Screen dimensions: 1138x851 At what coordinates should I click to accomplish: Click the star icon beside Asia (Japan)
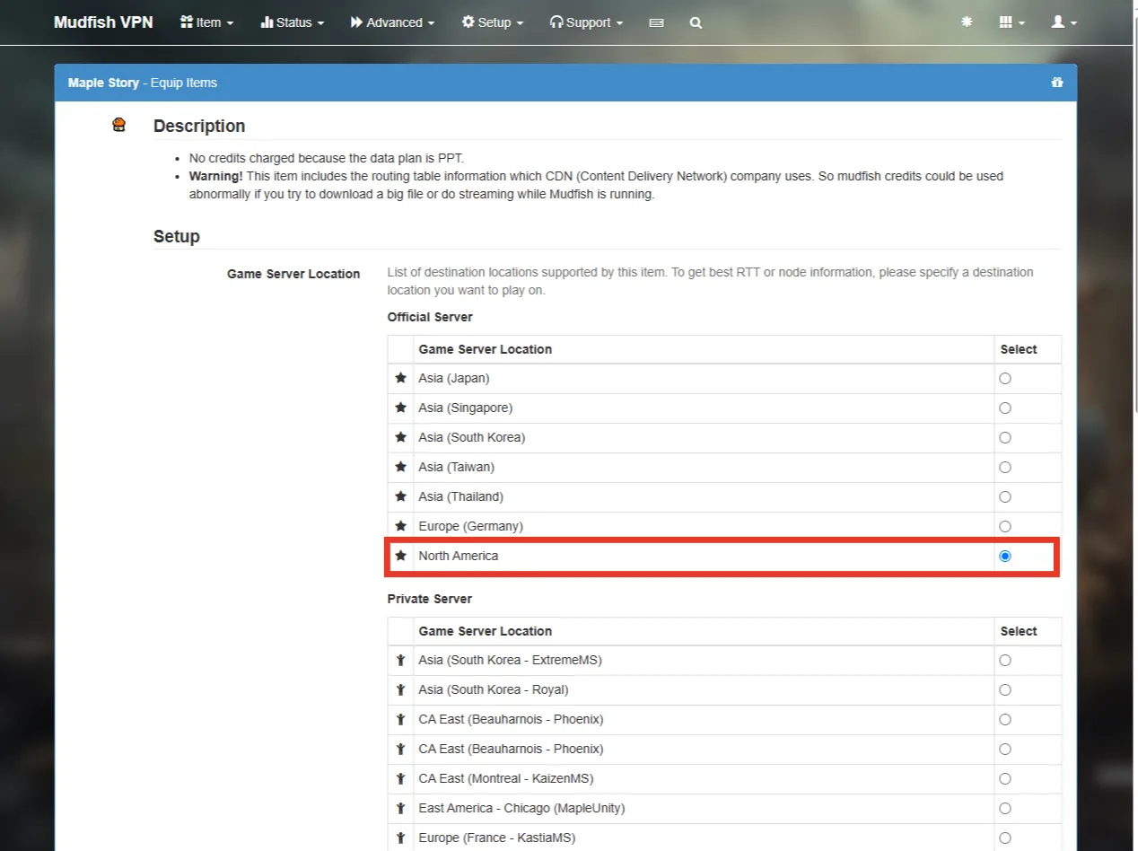click(x=401, y=378)
